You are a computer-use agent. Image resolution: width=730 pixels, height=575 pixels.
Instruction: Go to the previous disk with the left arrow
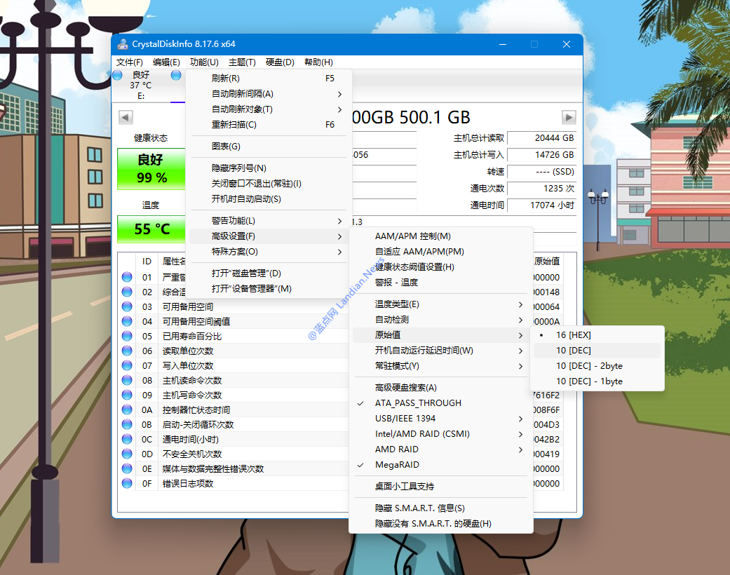[x=126, y=117]
